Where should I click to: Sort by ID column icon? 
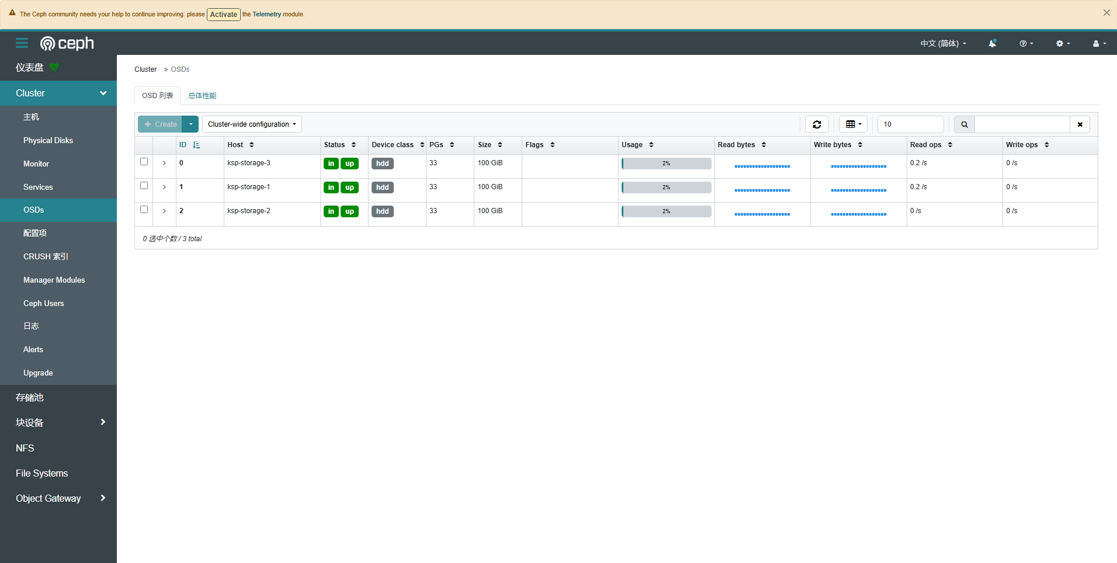[196, 145]
